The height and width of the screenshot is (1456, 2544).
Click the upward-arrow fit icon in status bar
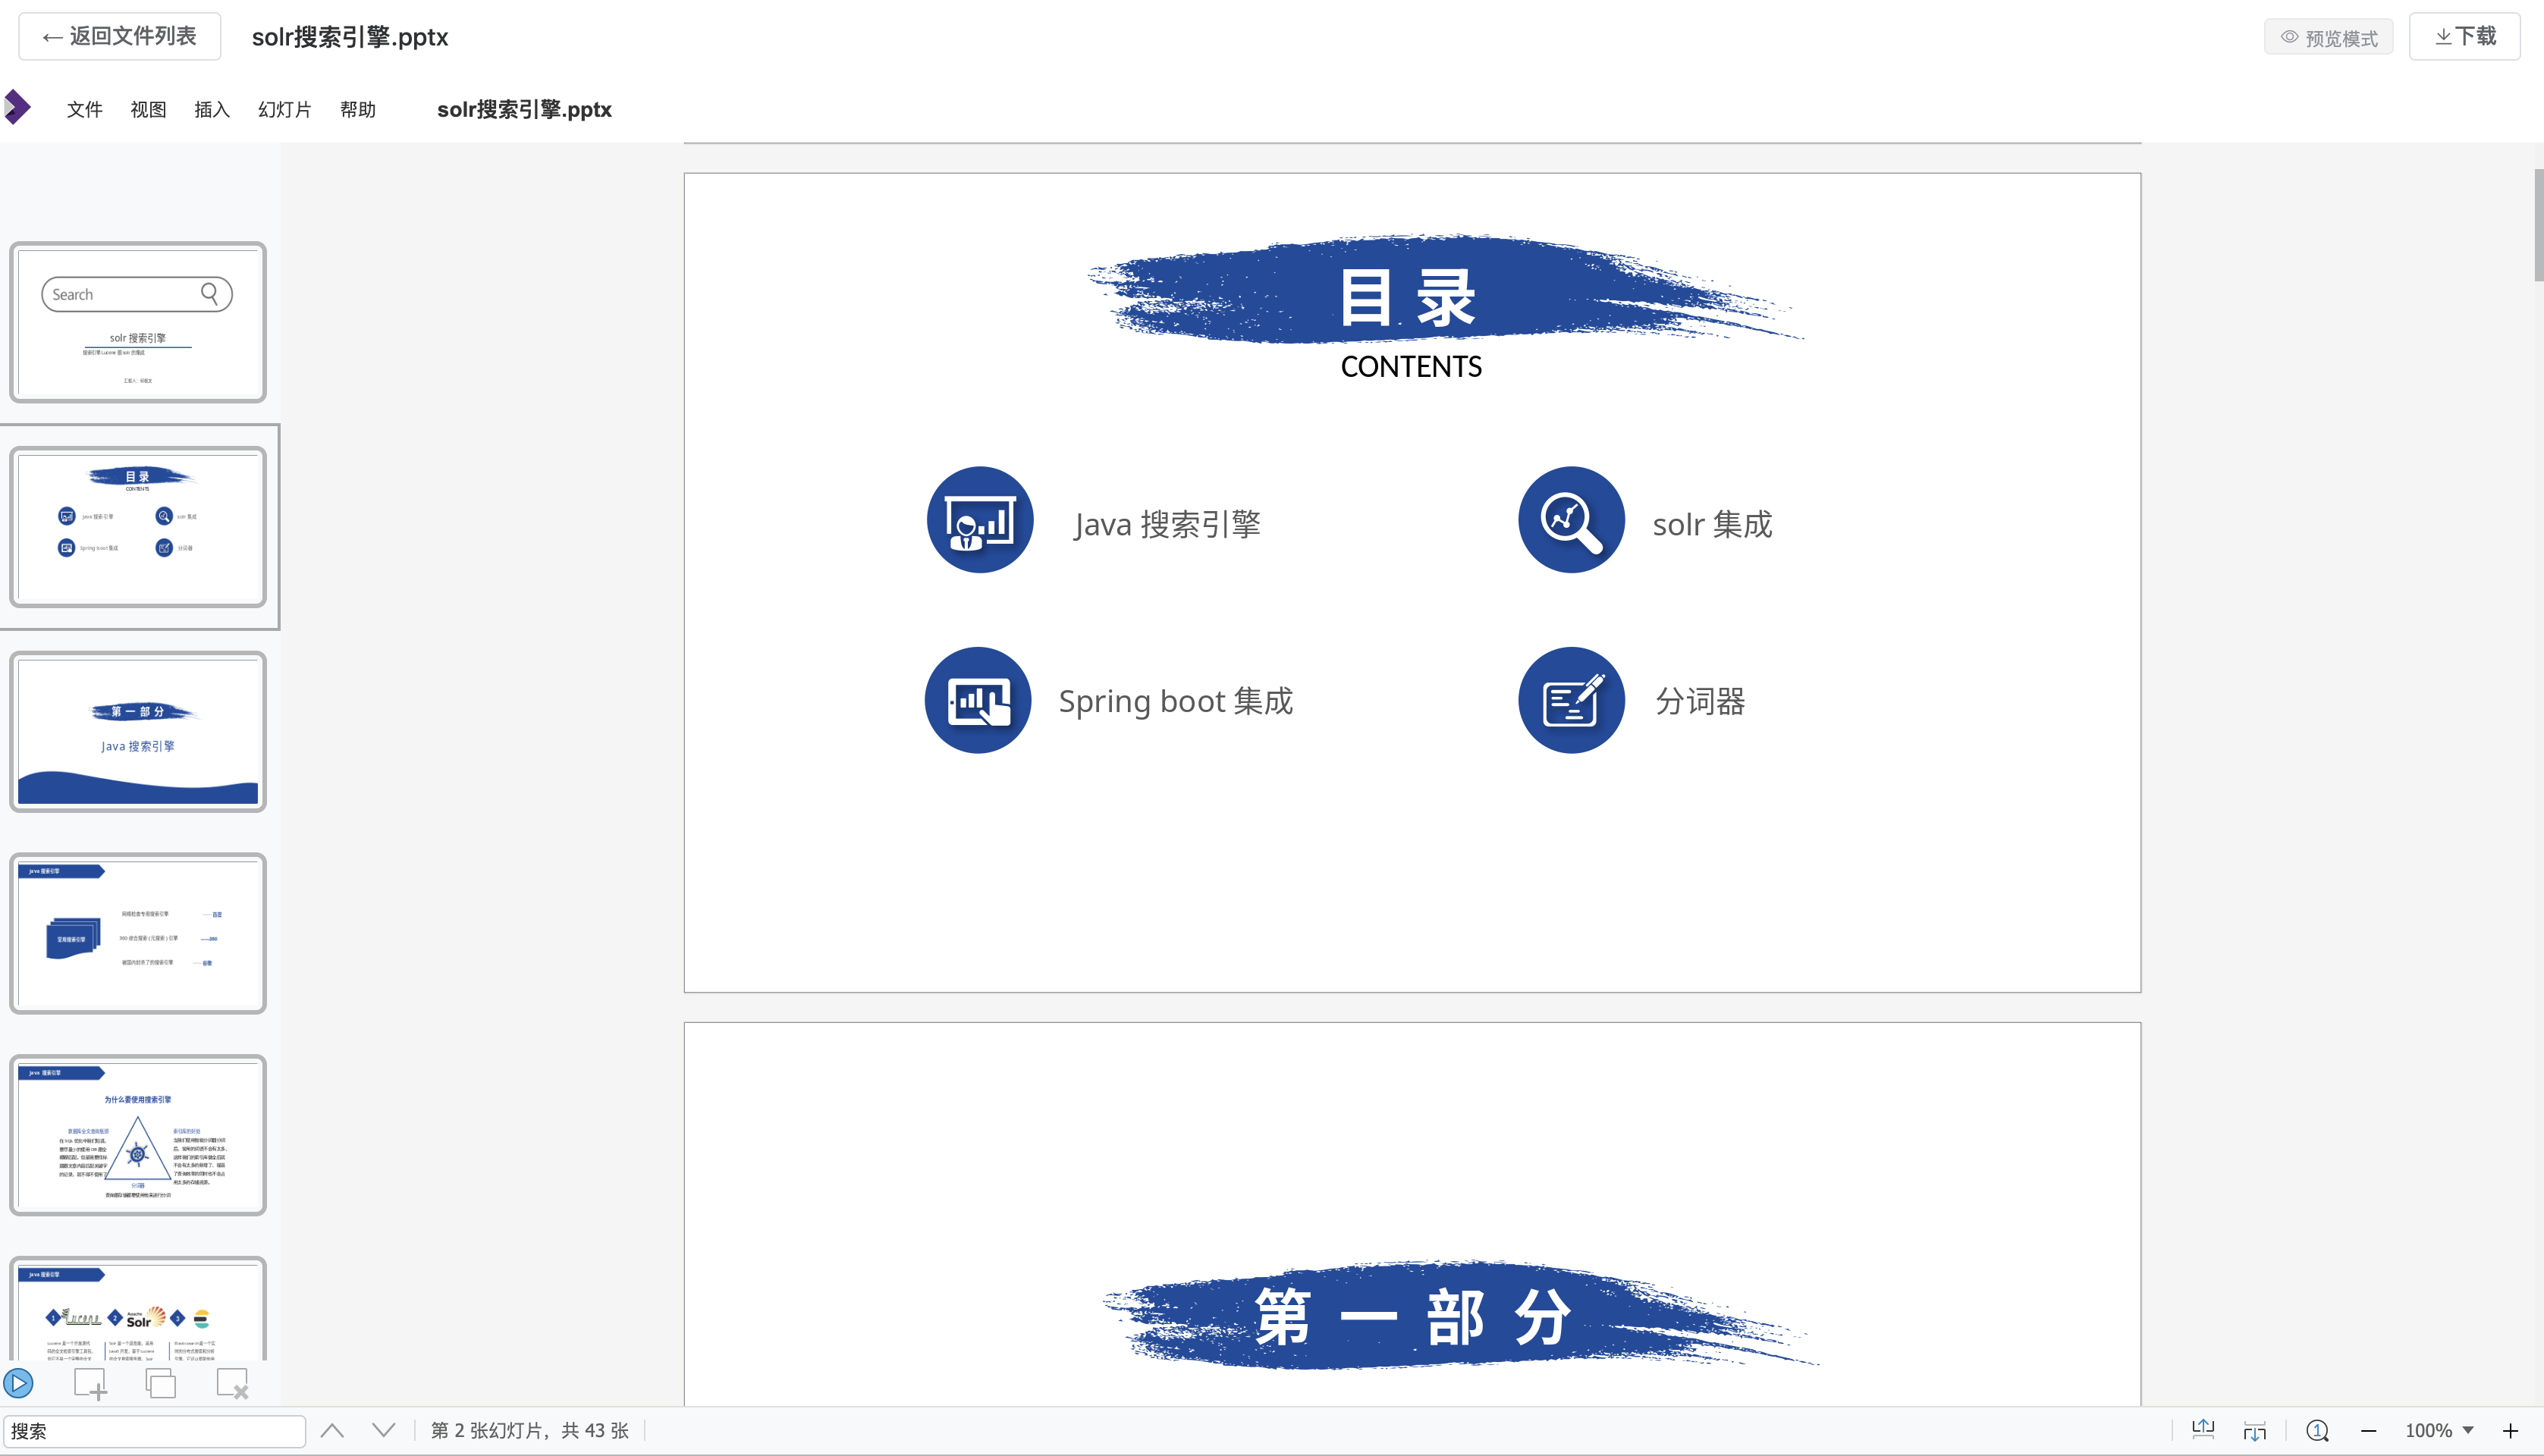pos(2203,1430)
